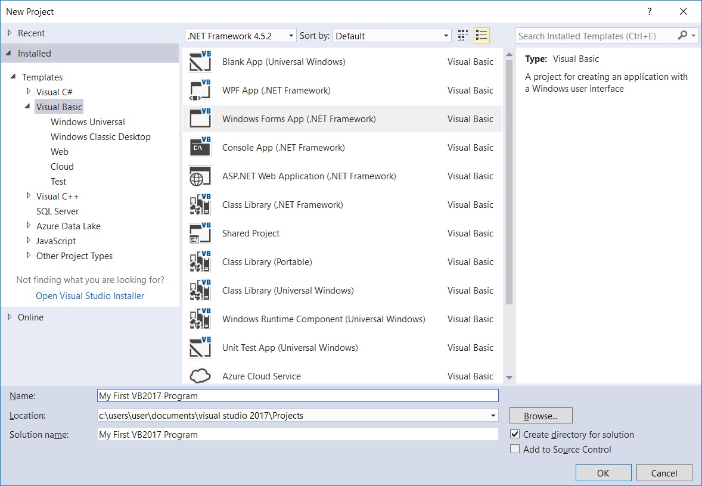Select the Windows Universal tree item
Image resolution: width=702 pixels, height=486 pixels.
88,121
